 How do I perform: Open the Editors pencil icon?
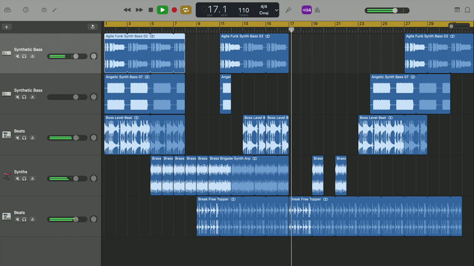tap(54, 10)
